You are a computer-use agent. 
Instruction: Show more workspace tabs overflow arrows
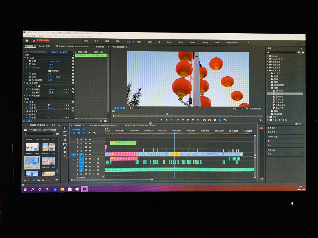pos(248,43)
